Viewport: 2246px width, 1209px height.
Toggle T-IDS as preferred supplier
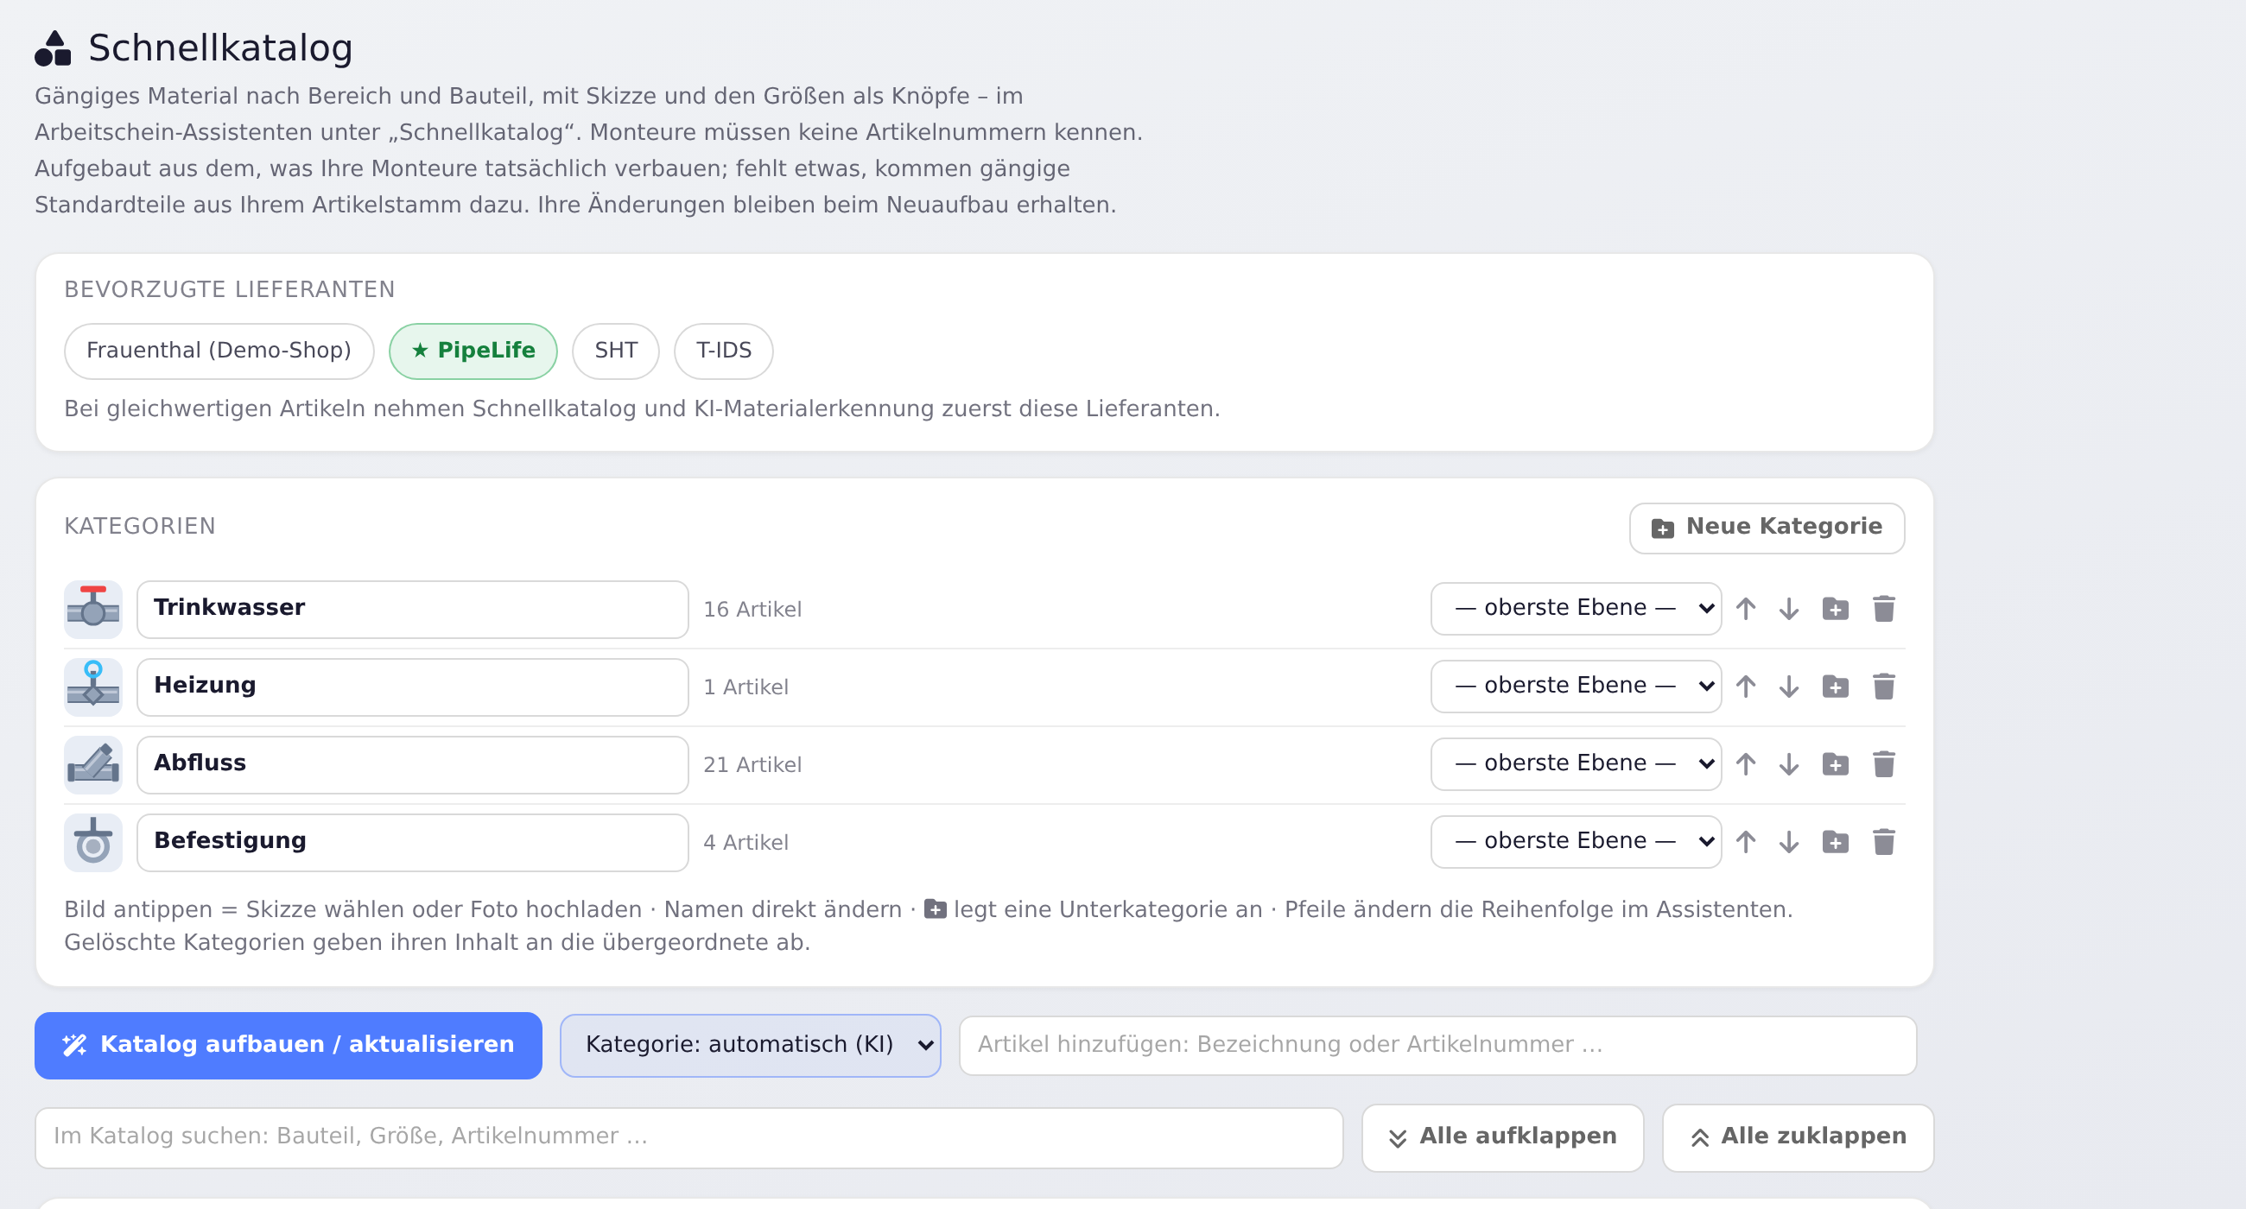coord(724,351)
